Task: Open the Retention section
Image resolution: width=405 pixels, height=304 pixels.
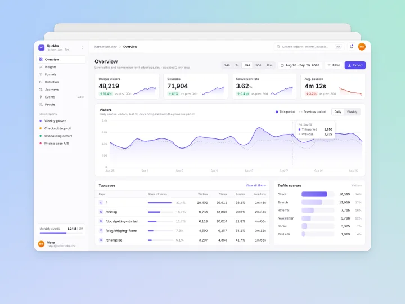Action: [x=61, y=82]
